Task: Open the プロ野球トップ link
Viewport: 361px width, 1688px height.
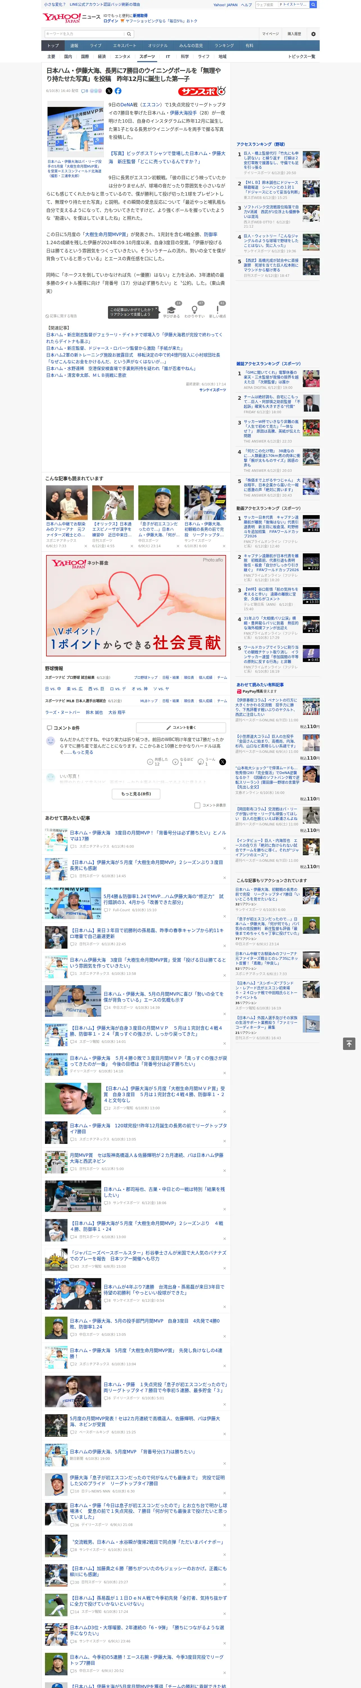Action: (x=145, y=677)
